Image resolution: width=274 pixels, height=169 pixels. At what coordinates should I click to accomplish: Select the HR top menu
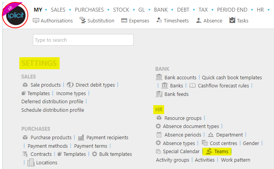(x=260, y=10)
